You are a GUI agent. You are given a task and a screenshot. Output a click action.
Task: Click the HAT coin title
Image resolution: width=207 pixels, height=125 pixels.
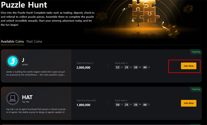pos(27,97)
